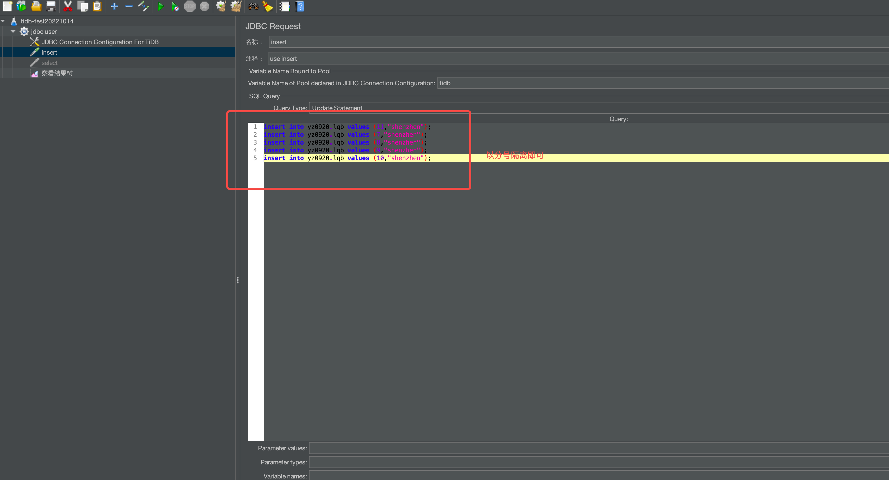Edit the pool variable name field tidb

point(663,83)
